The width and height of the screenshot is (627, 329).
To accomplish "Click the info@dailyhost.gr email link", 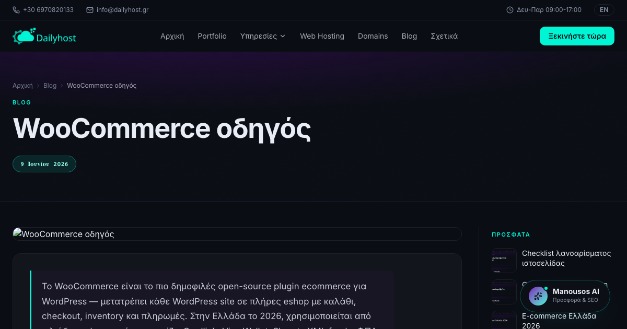I will click(123, 10).
